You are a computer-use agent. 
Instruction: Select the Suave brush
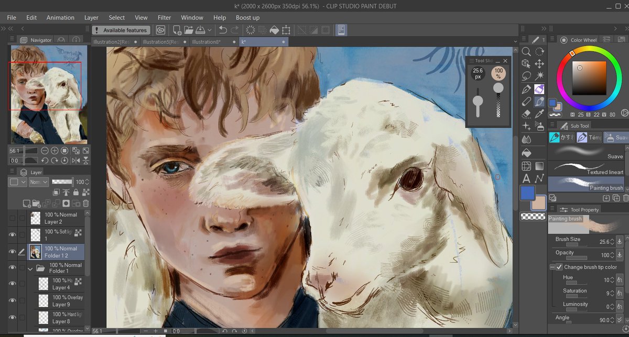585,152
